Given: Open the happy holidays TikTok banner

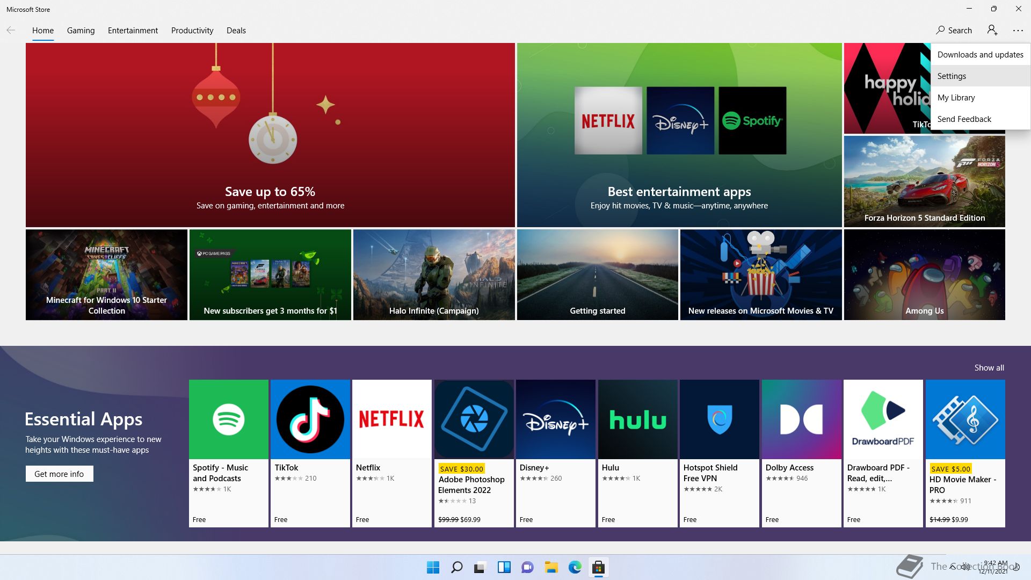Looking at the screenshot, I should point(887,89).
